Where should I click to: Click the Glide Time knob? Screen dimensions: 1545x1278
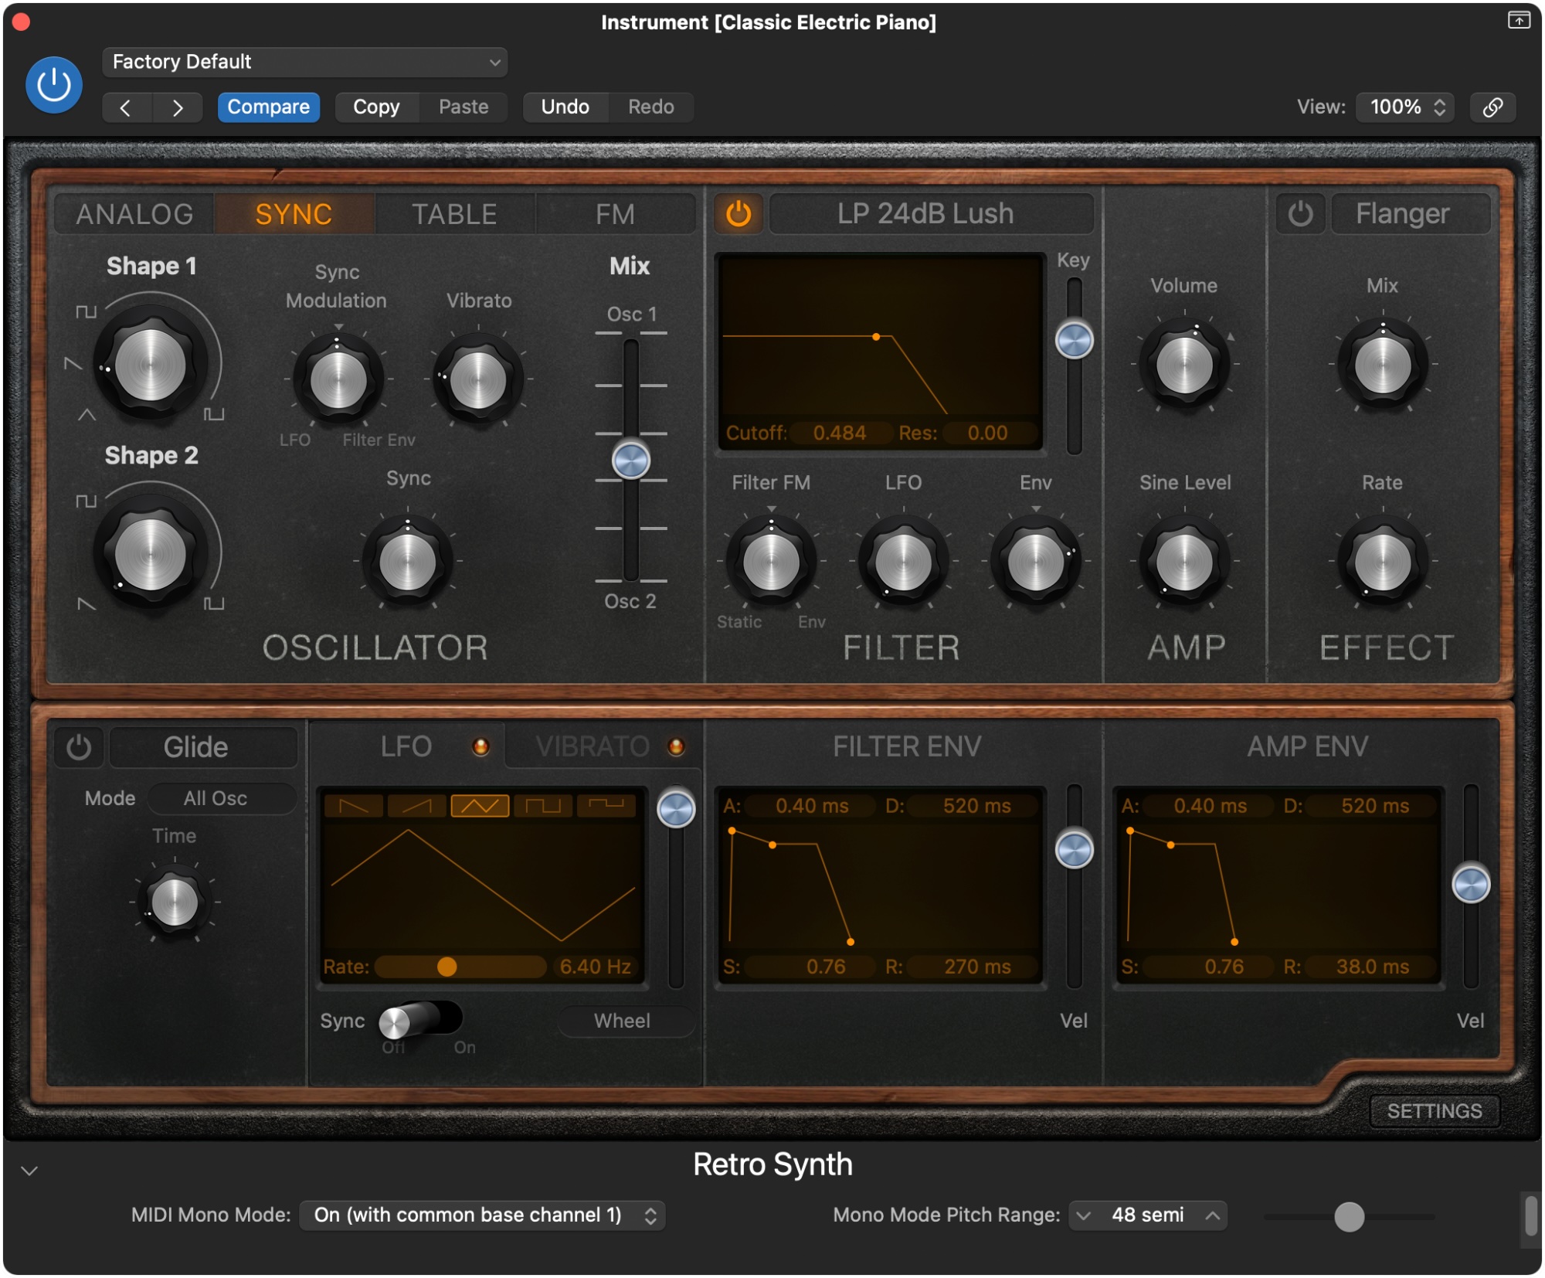pyautogui.click(x=175, y=902)
